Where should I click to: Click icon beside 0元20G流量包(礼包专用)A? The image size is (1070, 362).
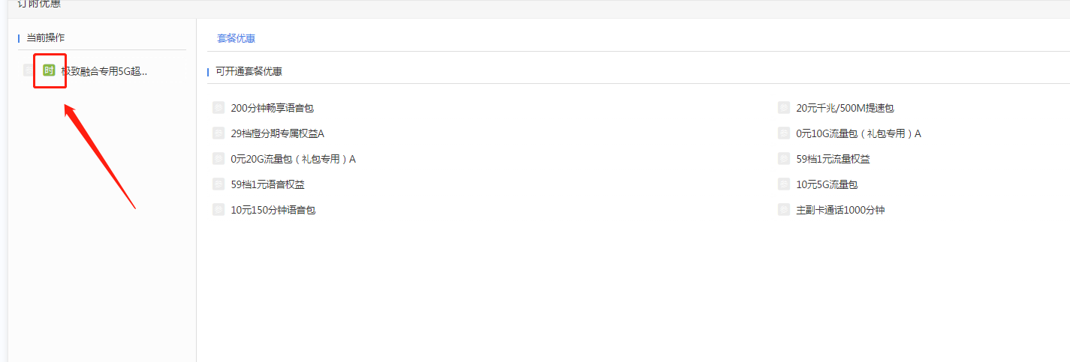coord(219,159)
